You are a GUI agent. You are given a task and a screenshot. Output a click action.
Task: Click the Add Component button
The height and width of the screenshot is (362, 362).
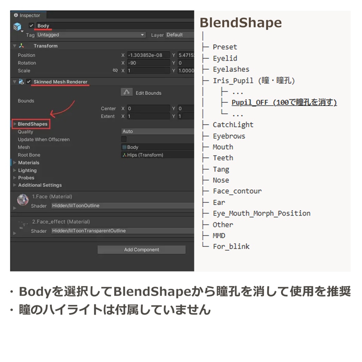[x=141, y=250]
